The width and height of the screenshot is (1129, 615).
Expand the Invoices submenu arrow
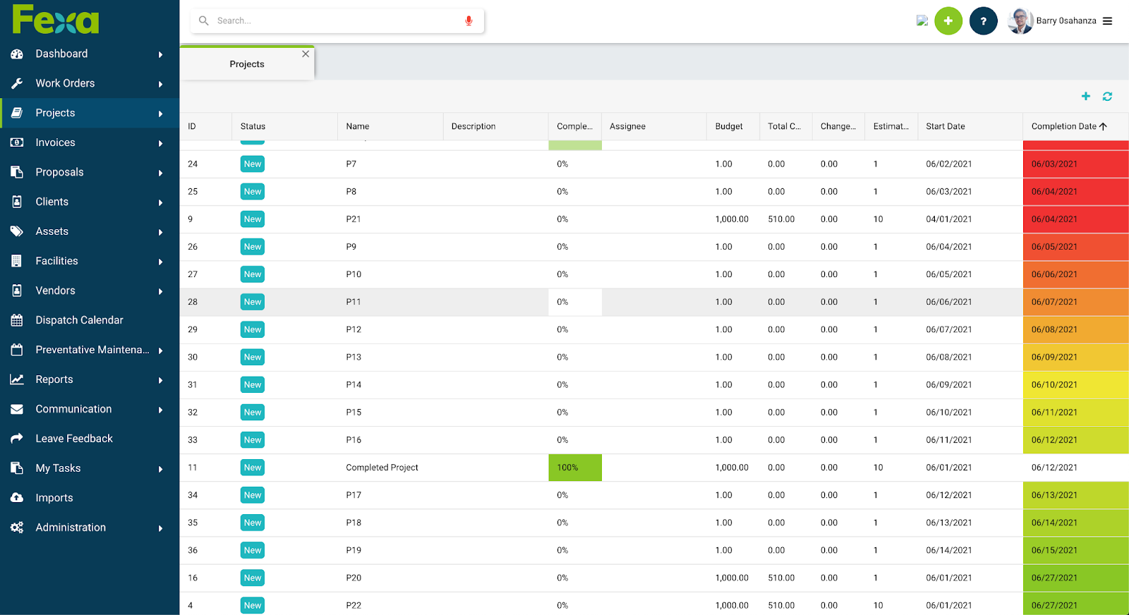(x=161, y=143)
